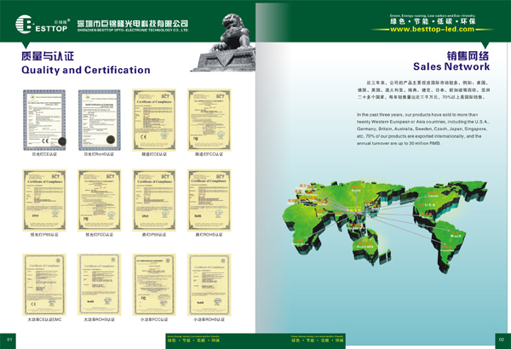Click the page number 02 footer box
The width and height of the screenshot is (511, 349).
click(502, 340)
